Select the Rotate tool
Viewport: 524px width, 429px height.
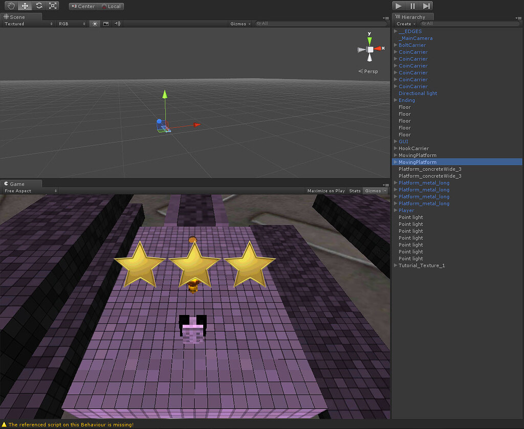pos(38,6)
